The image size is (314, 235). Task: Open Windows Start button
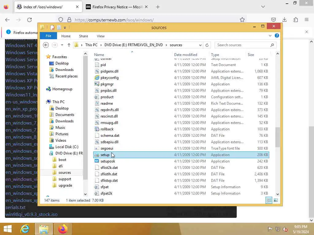[8, 229]
